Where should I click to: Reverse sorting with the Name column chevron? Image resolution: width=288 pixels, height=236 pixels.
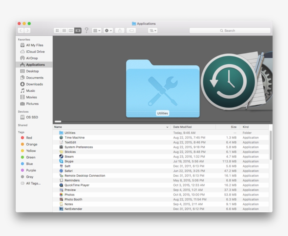click(167, 127)
